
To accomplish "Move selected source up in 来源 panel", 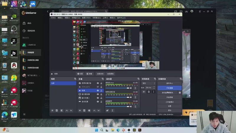I will tap(94, 111).
